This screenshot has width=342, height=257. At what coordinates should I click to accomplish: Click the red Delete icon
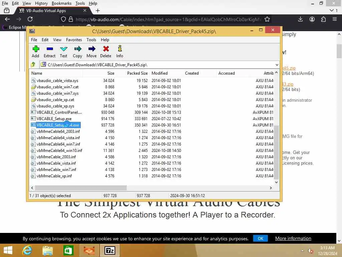pos(106,52)
